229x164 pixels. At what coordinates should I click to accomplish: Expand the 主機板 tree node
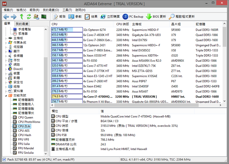point(6,39)
